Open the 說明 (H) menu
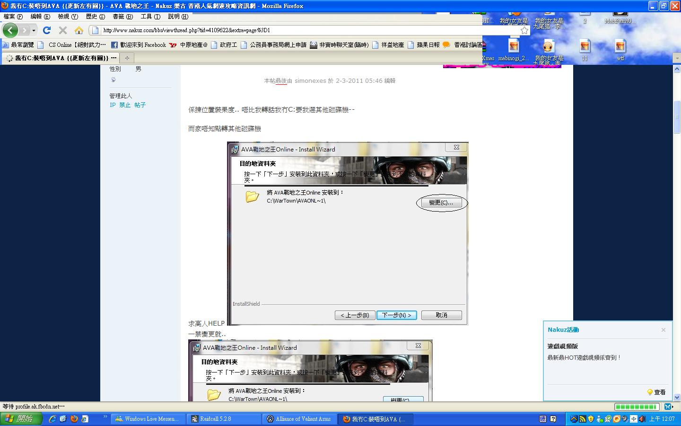Screen dimensions: 681x426 178,17
